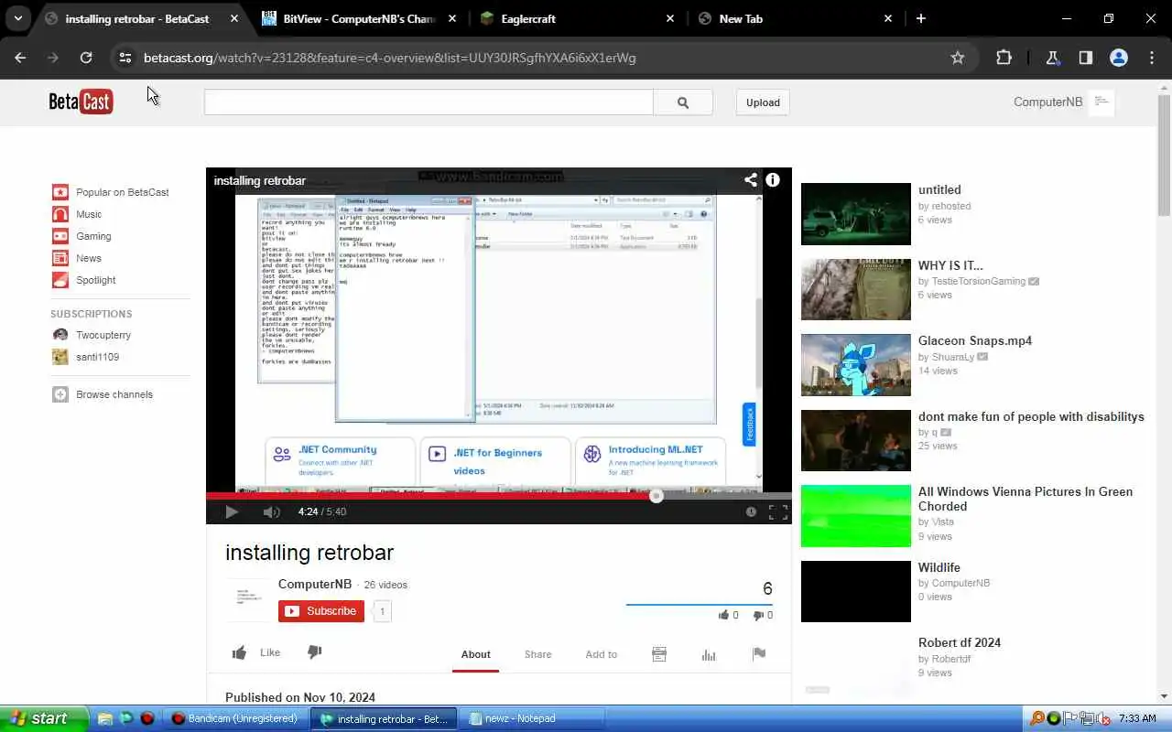Click the video progress bar handle

656,496
